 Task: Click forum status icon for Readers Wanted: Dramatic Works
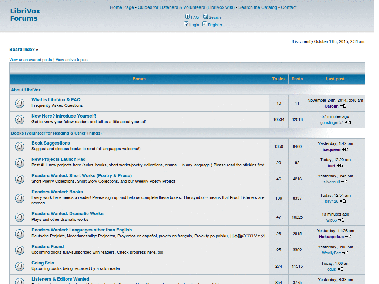point(20,217)
